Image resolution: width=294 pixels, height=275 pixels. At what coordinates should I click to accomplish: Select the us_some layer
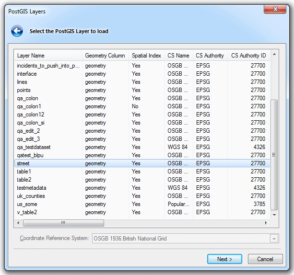pyautogui.click(x=28, y=204)
